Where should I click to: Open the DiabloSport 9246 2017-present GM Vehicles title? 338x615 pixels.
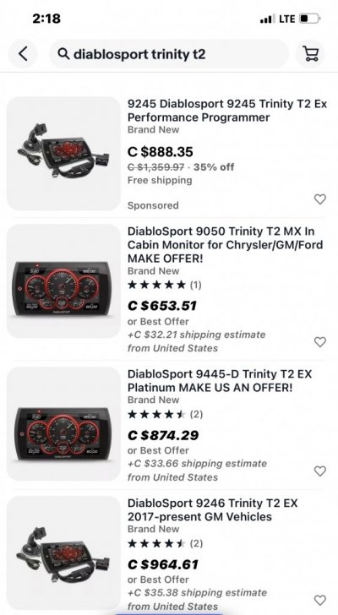tap(213, 509)
